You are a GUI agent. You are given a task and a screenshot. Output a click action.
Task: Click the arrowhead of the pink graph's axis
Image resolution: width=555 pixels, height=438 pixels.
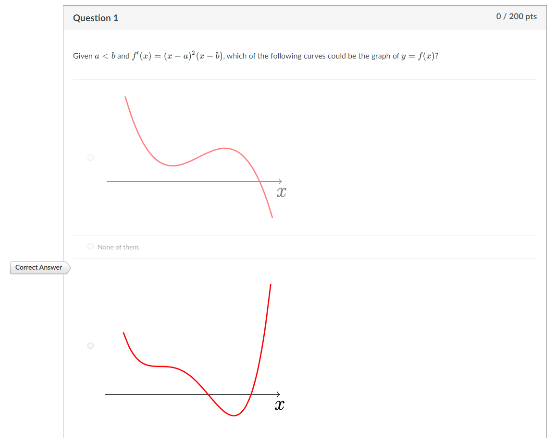tap(280, 181)
